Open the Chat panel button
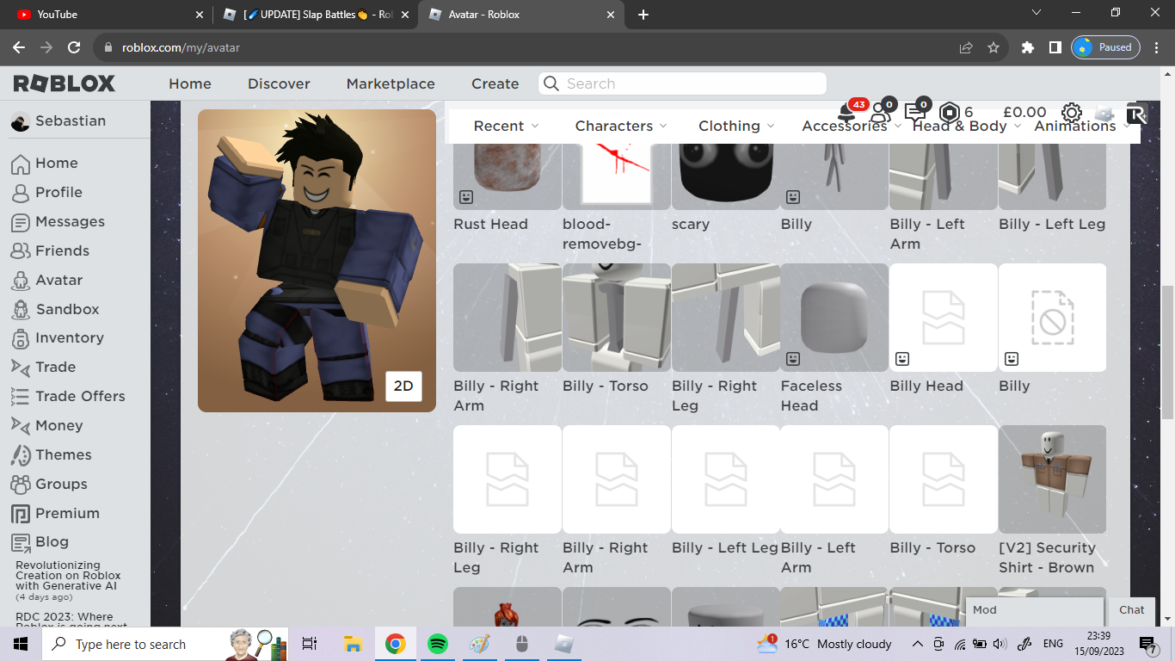Screen dimensions: 1175x661 1132,609
